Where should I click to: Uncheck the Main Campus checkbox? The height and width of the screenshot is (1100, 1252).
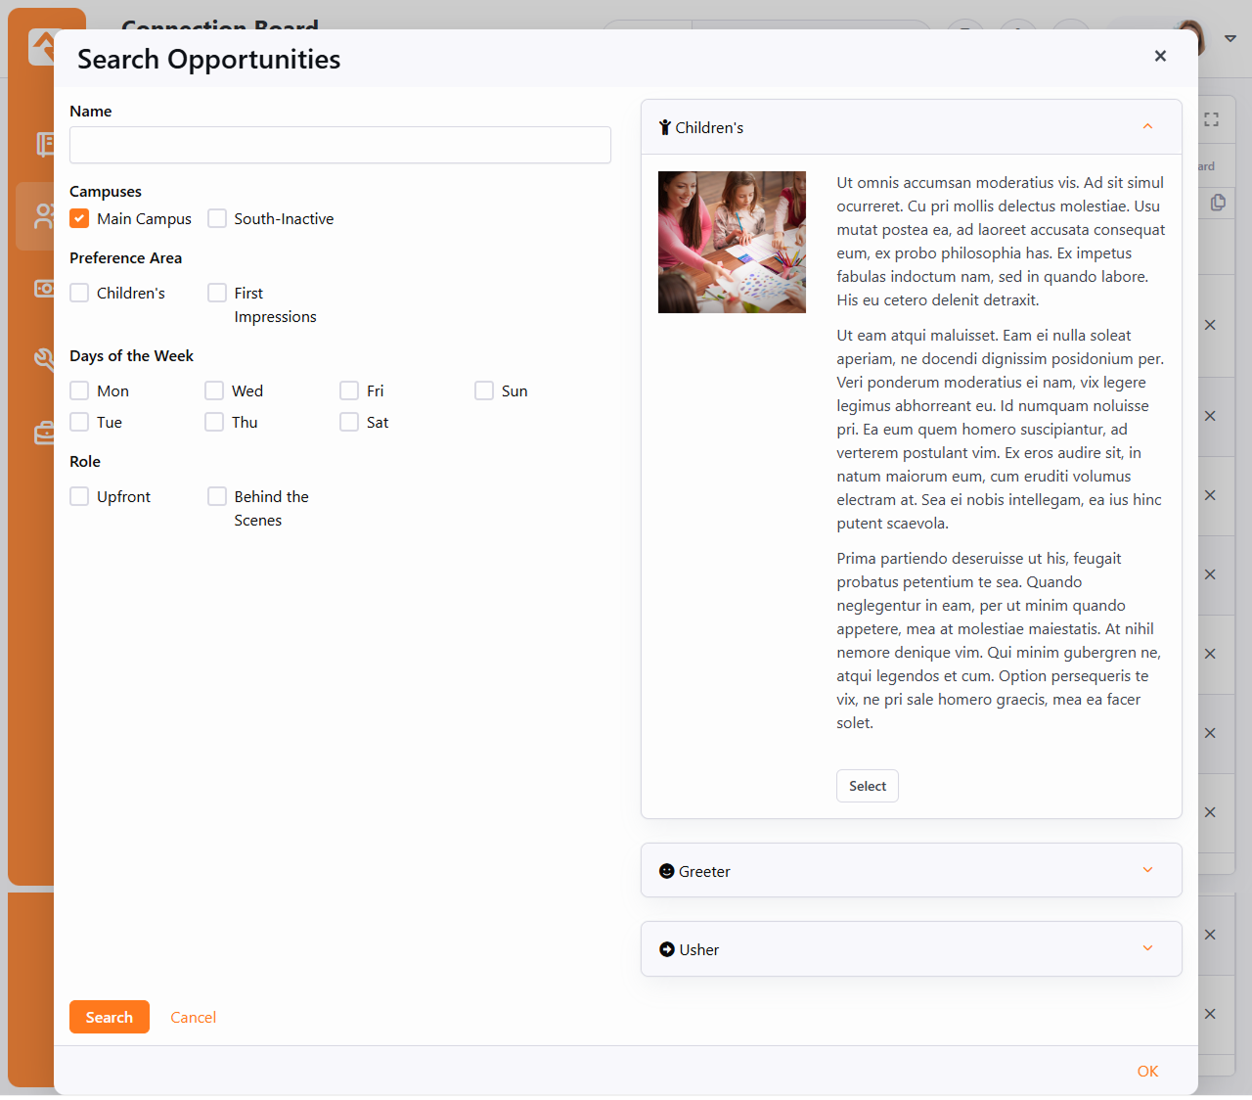click(79, 218)
